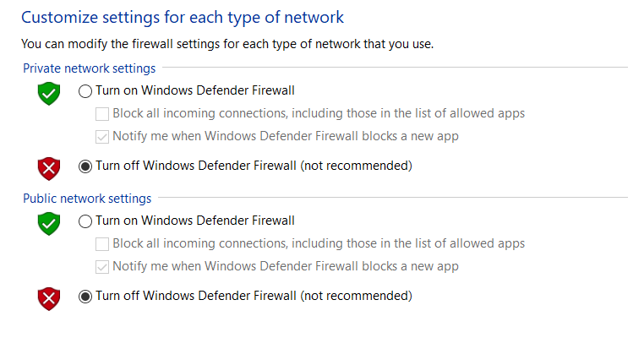Image resolution: width=633 pixels, height=338 pixels.
Task: Click the green shield icon under Public network
Action: (50, 223)
